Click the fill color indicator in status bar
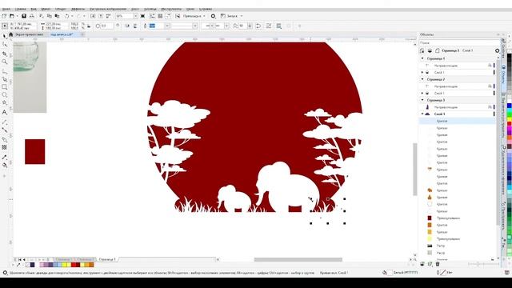 coord(390,272)
